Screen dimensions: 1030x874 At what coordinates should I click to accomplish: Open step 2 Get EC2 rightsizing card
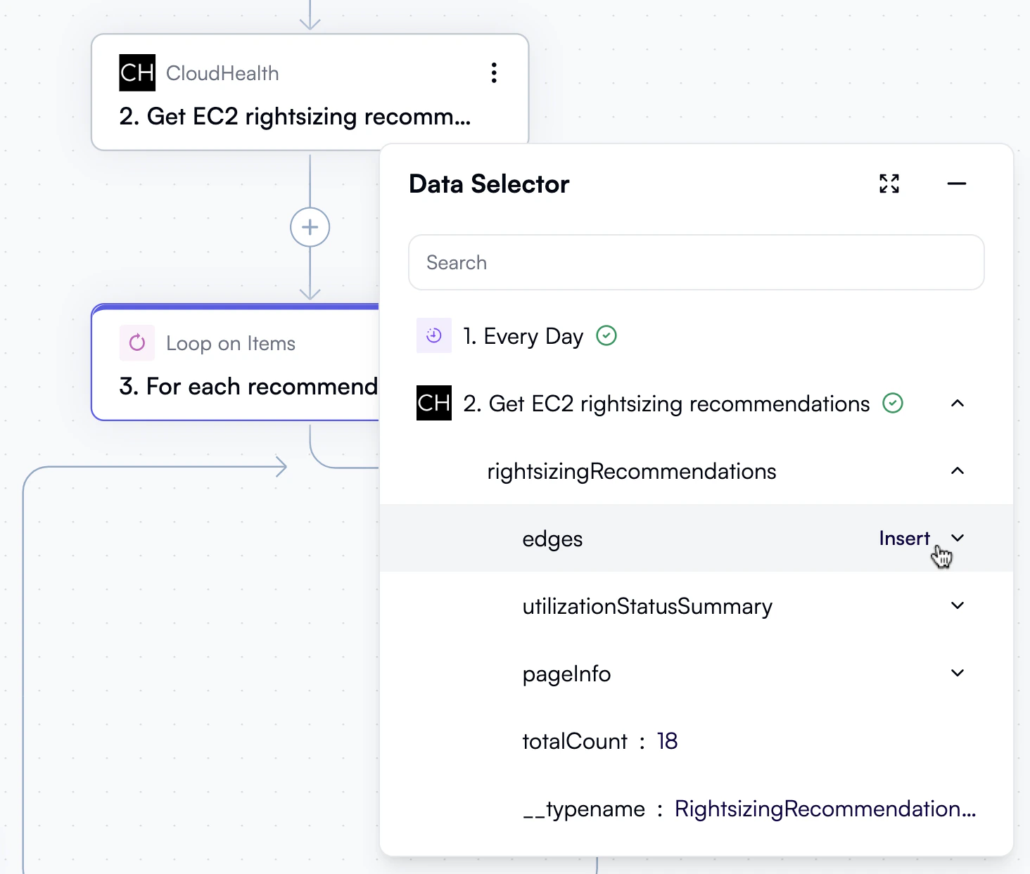(x=310, y=92)
